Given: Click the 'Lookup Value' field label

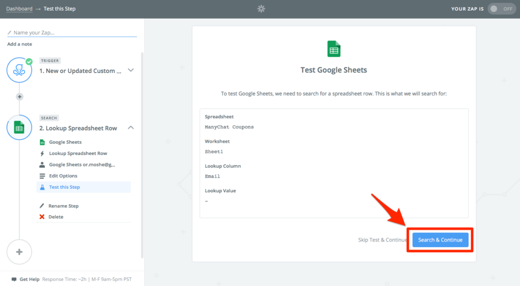Looking at the screenshot, I should coord(220,191).
